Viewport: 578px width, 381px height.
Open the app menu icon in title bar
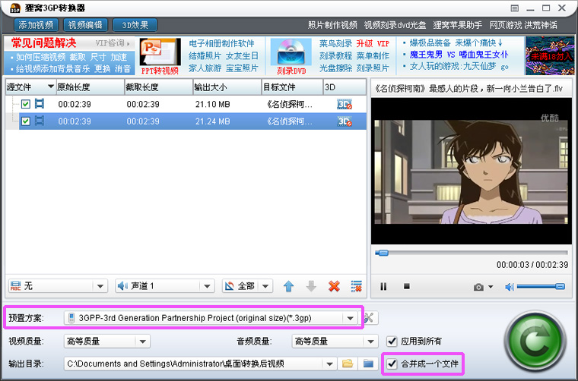point(515,8)
